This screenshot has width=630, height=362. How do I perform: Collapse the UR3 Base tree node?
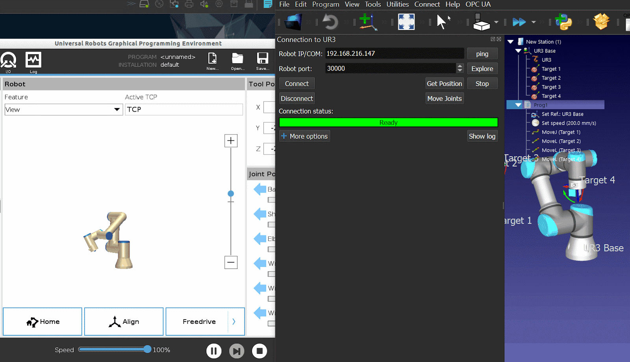click(x=518, y=51)
